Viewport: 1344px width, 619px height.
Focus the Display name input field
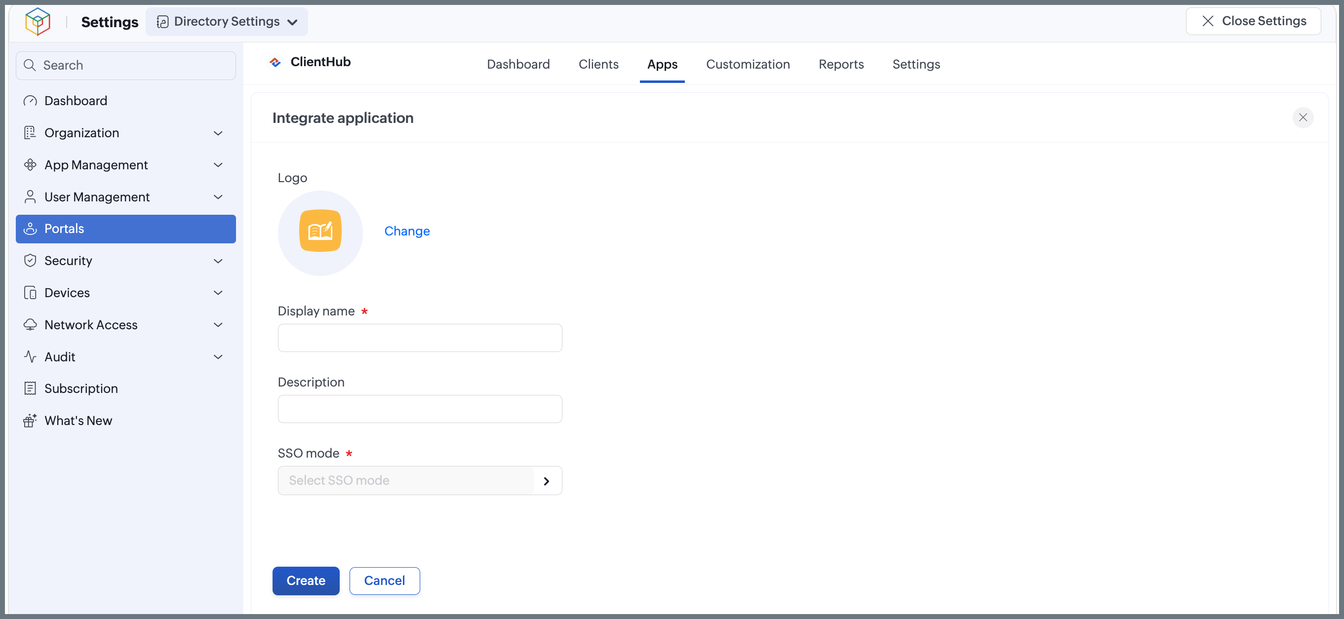420,338
